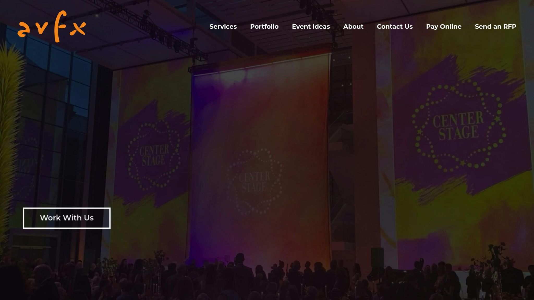Go to the Portfolio page
This screenshot has width=534, height=300.
coord(264,27)
